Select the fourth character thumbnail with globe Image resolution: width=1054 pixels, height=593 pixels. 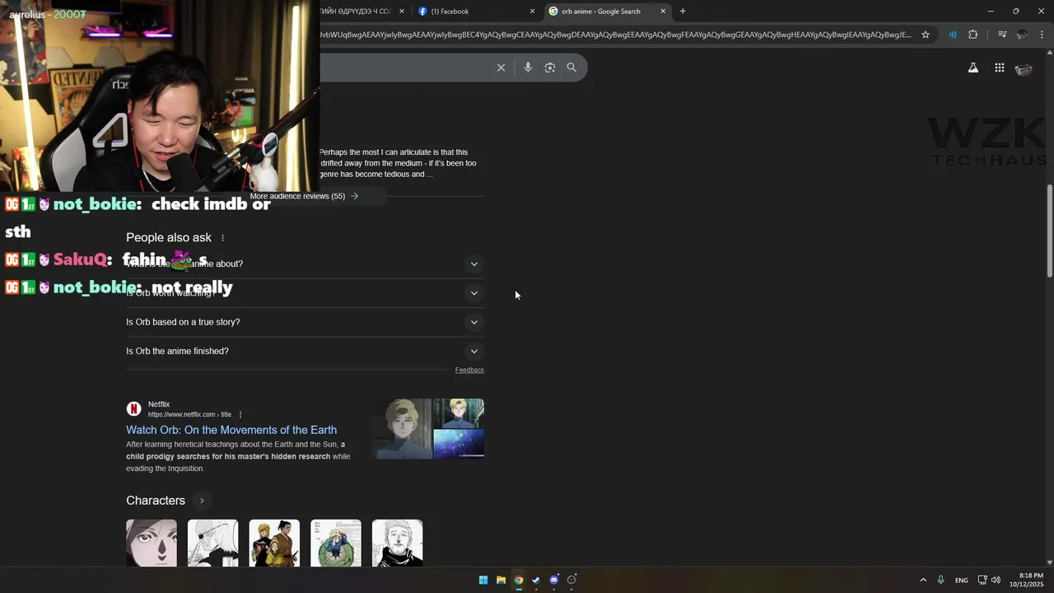pyautogui.click(x=336, y=543)
